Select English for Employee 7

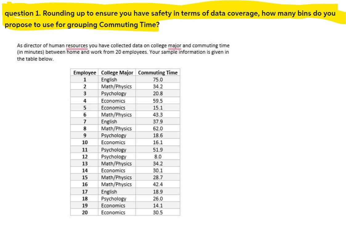(x=109, y=121)
